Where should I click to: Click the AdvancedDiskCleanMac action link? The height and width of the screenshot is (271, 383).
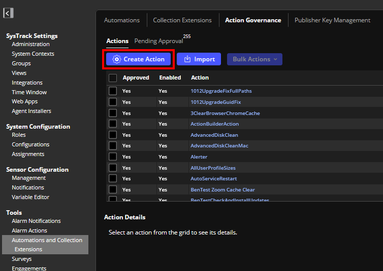tap(219, 146)
